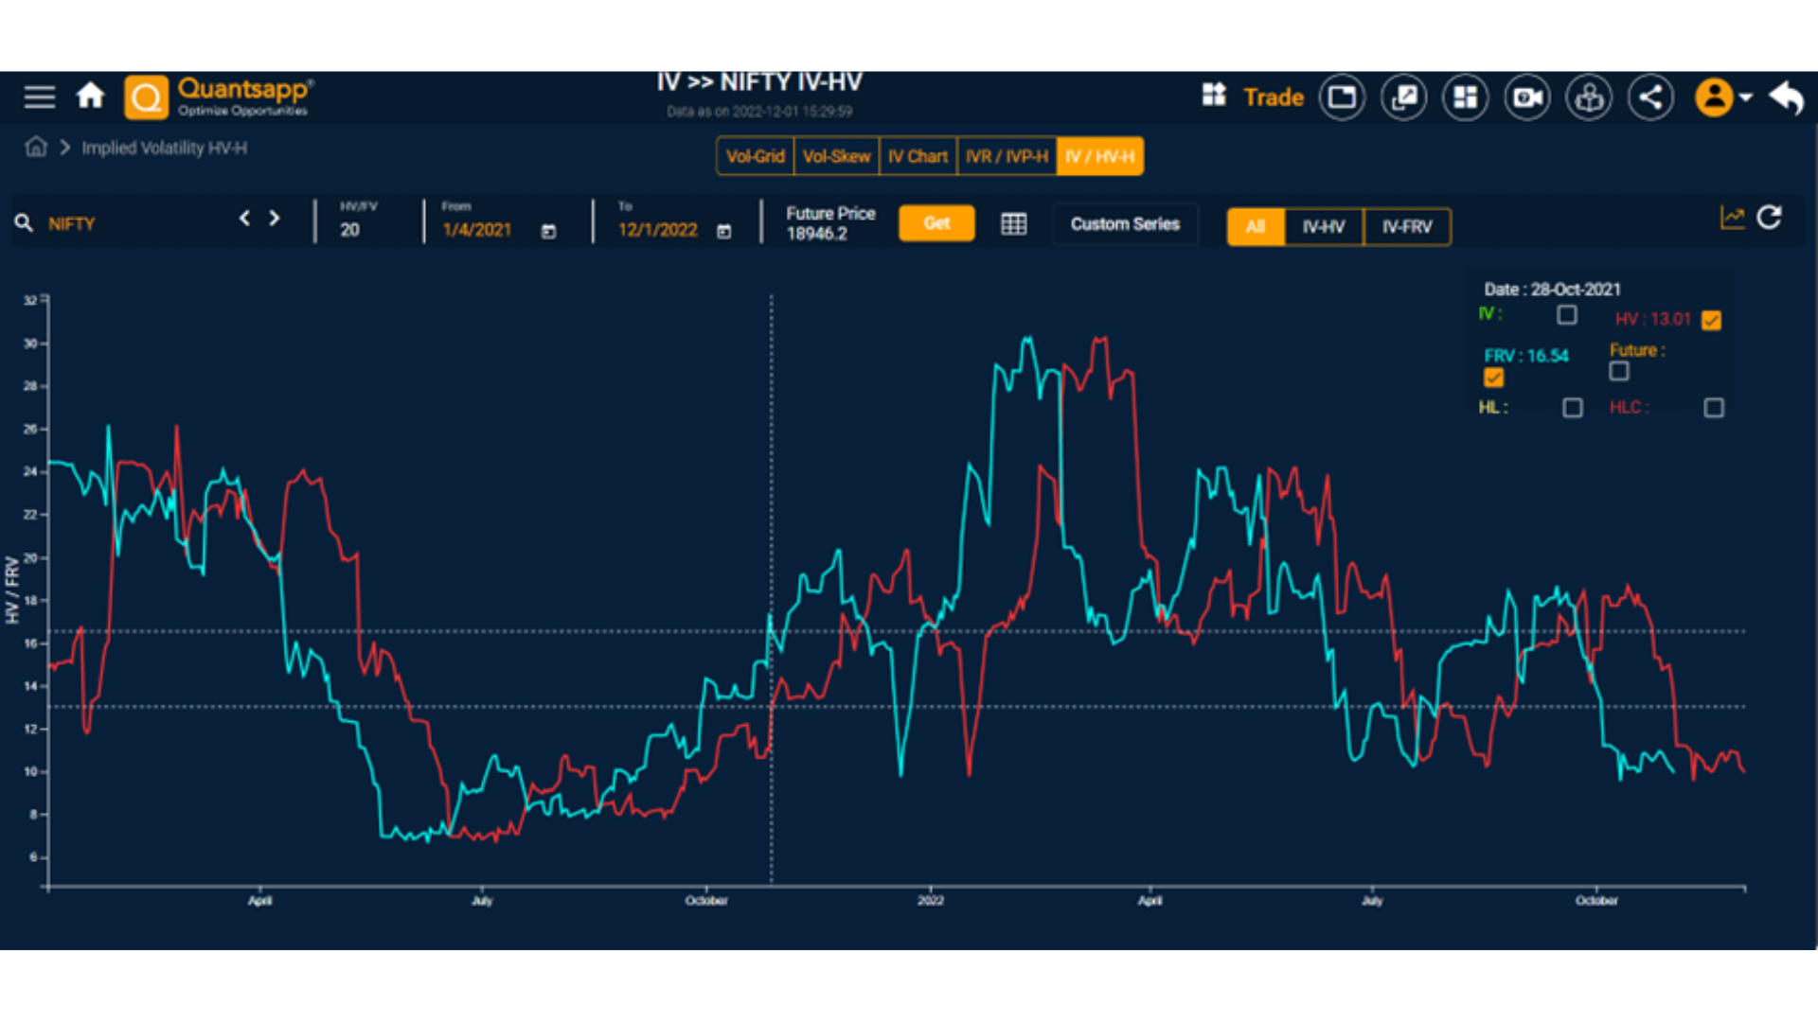Open the From date calendar picker
Image resolution: width=1818 pixels, height=1022 pixels.
548,231
